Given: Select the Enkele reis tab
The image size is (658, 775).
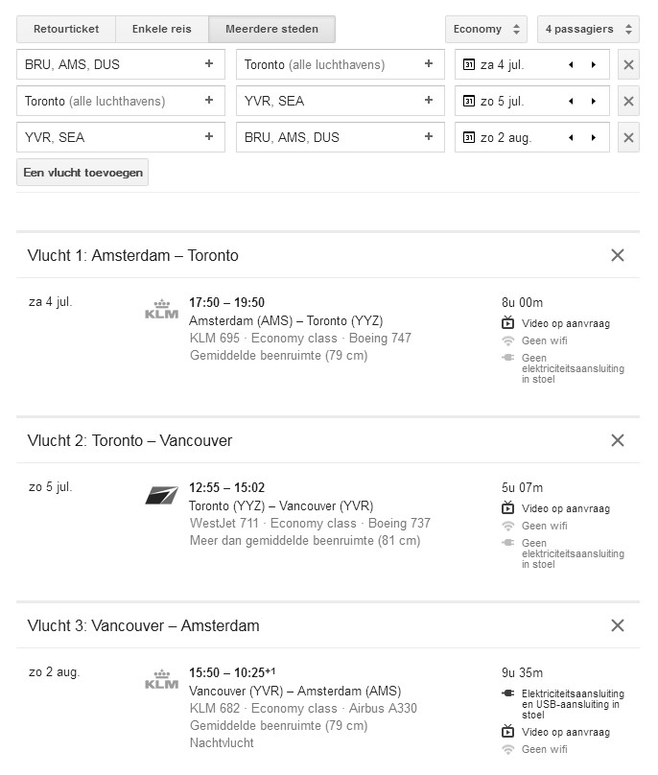Looking at the screenshot, I should (x=161, y=30).
